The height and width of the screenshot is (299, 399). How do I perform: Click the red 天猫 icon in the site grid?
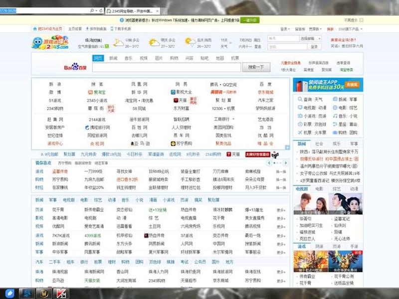(x=176, y=101)
